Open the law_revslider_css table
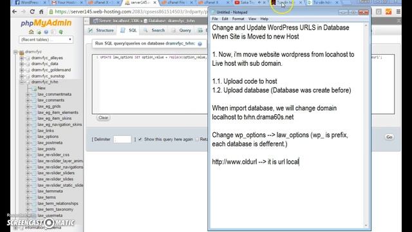 coord(53,155)
